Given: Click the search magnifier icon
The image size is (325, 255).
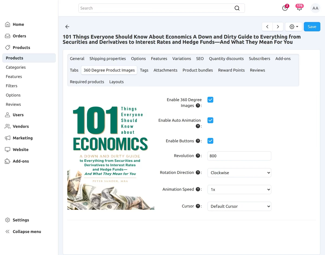Looking at the screenshot, I should click(x=237, y=8).
